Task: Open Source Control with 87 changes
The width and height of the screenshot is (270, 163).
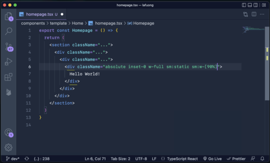Action: pos(8,47)
